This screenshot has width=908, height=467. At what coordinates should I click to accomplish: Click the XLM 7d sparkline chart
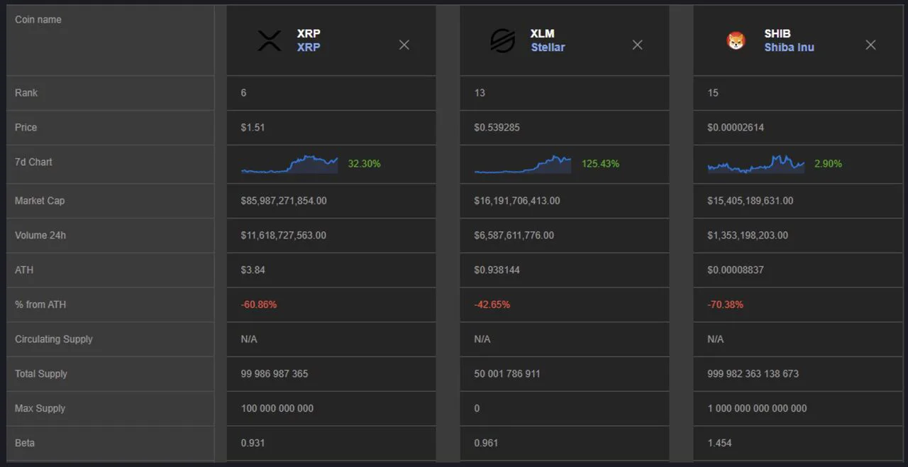click(x=523, y=164)
